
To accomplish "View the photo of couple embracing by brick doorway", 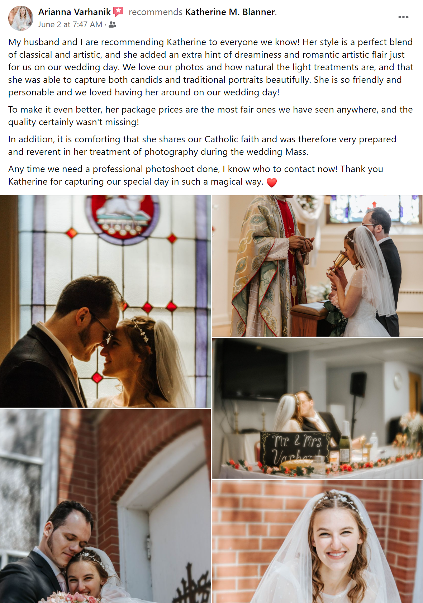I will (x=105, y=506).
